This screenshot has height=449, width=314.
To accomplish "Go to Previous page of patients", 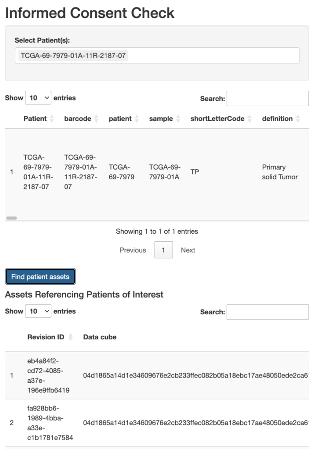I will tap(133, 250).
